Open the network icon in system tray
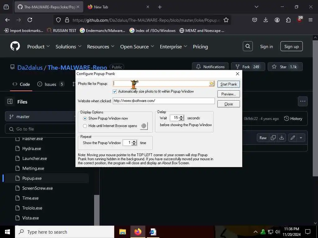Screen dimensions: 318x238 pos(270,232)
